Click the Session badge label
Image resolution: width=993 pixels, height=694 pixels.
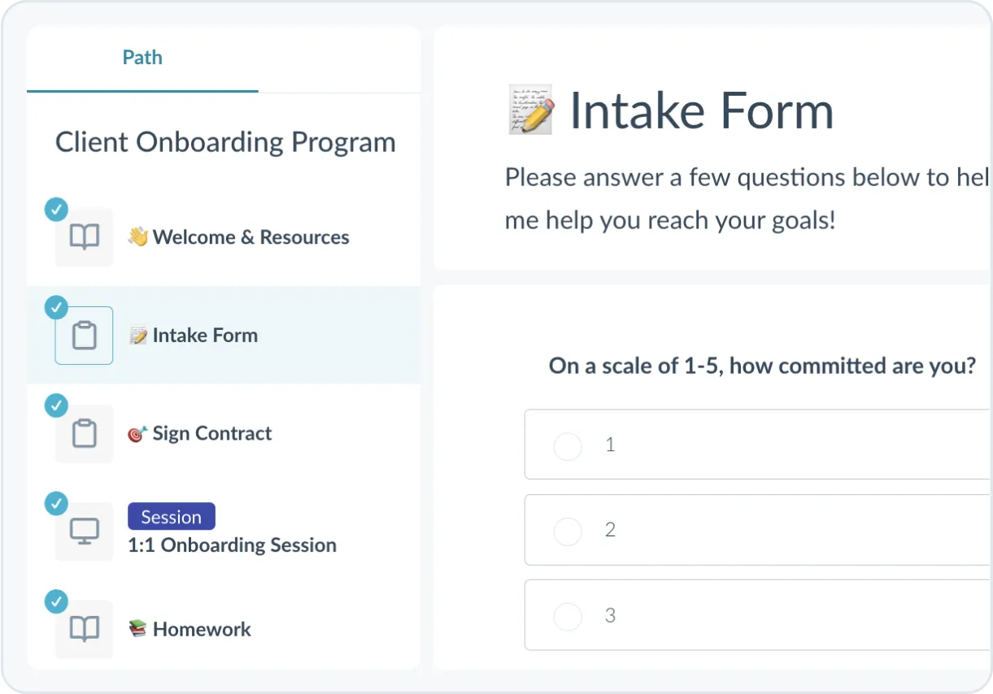tap(172, 516)
